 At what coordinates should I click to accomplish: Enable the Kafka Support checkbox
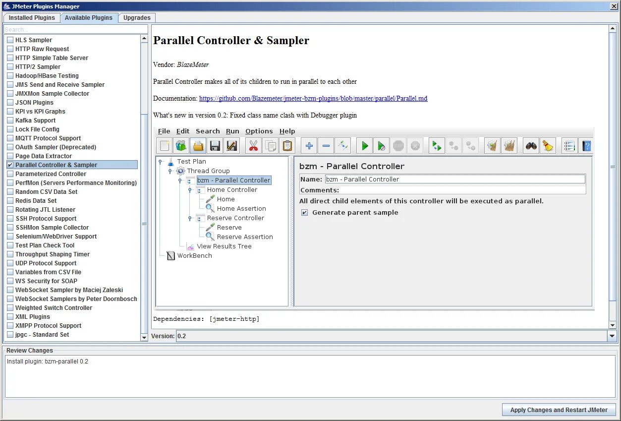10,120
